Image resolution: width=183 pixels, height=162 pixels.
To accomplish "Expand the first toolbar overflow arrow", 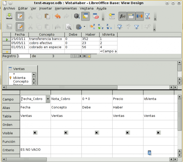I will coord(103,17).
